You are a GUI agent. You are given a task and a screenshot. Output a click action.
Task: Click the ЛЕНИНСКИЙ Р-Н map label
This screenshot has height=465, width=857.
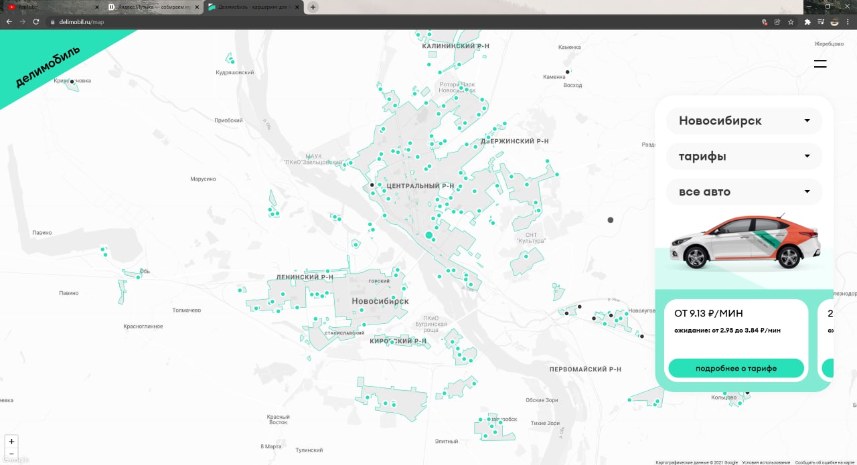(x=305, y=276)
